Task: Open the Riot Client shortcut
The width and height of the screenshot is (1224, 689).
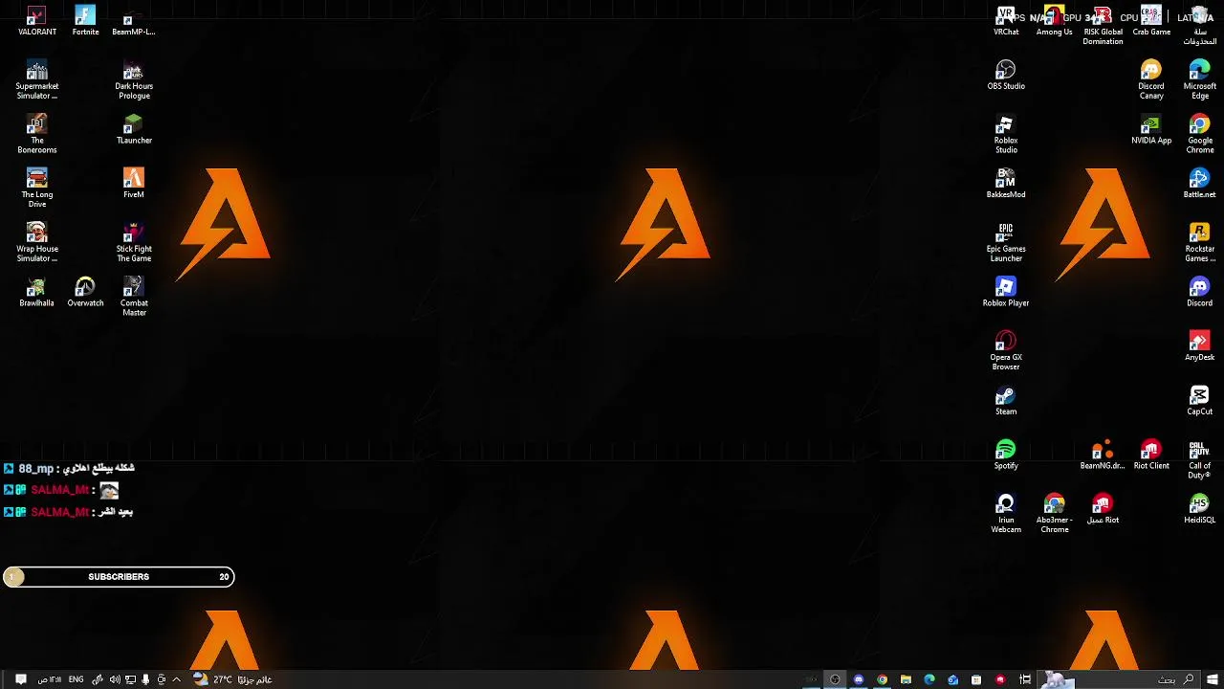Action: 1151,456
